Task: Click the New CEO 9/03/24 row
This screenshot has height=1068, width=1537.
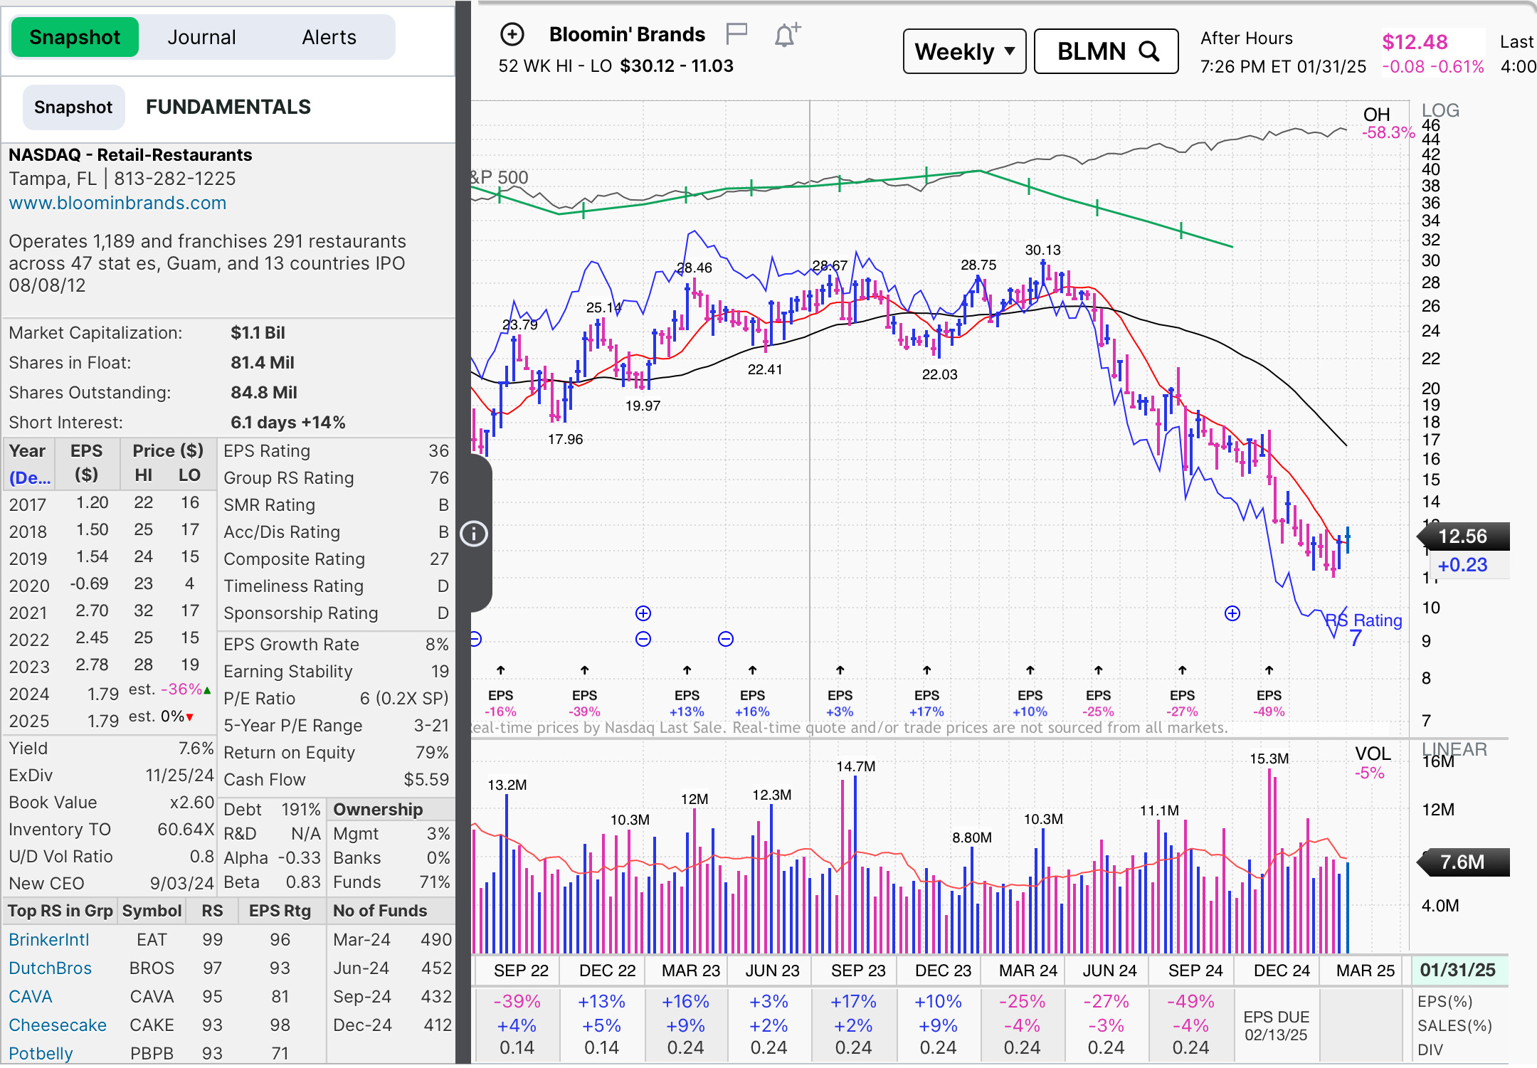Action: [110, 884]
